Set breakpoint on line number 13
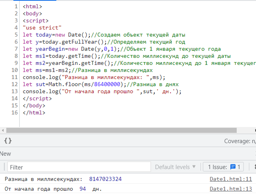This screenshot has width=256, height=195. (x=15, y=91)
